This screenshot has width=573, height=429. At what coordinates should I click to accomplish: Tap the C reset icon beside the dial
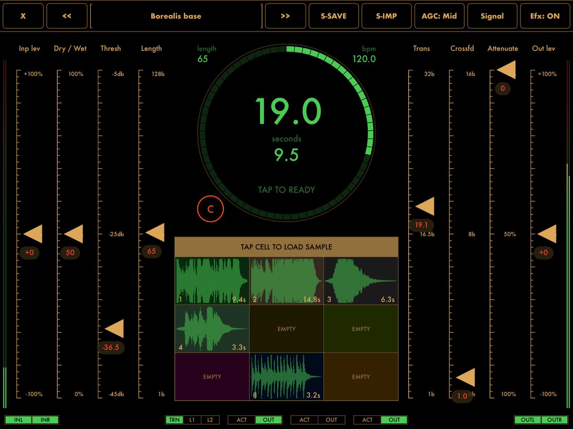coord(210,208)
